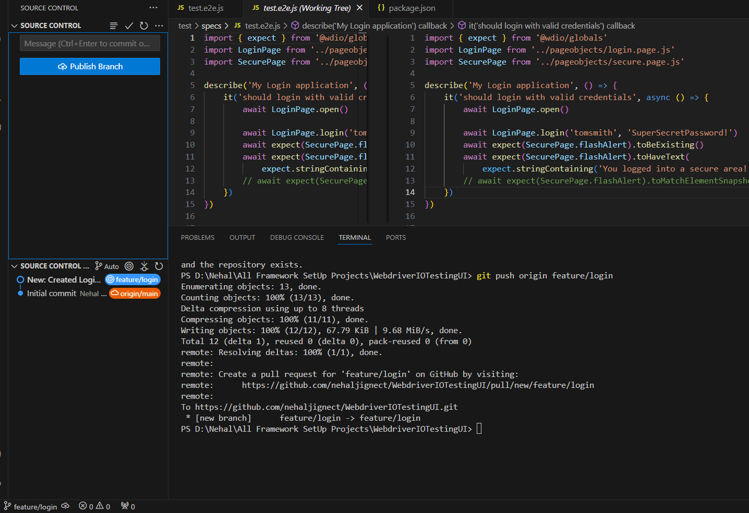Open the GitHub pull request URL in terminal
The width and height of the screenshot is (749, 513).
click(x=418, y=385)
